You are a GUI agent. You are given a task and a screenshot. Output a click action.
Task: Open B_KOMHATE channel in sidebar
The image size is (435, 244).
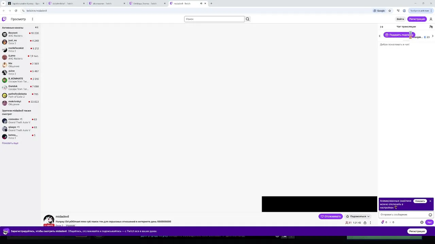(20, 80)
